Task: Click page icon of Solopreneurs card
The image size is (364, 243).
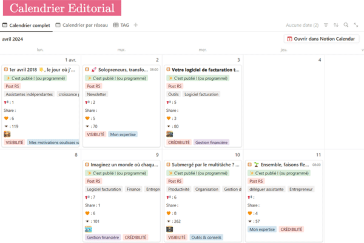Action: 87,69
